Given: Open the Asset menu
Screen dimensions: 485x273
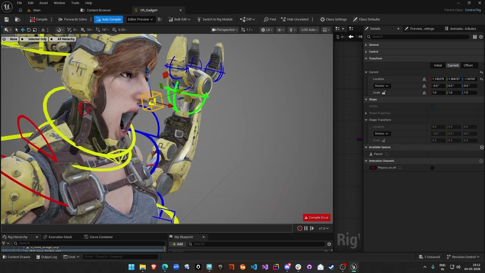Looking at the screenshot, I should [44, 3].
